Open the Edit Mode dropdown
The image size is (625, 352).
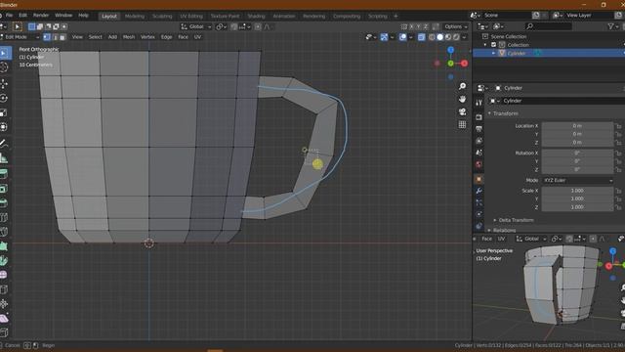[x=20, y=37]
